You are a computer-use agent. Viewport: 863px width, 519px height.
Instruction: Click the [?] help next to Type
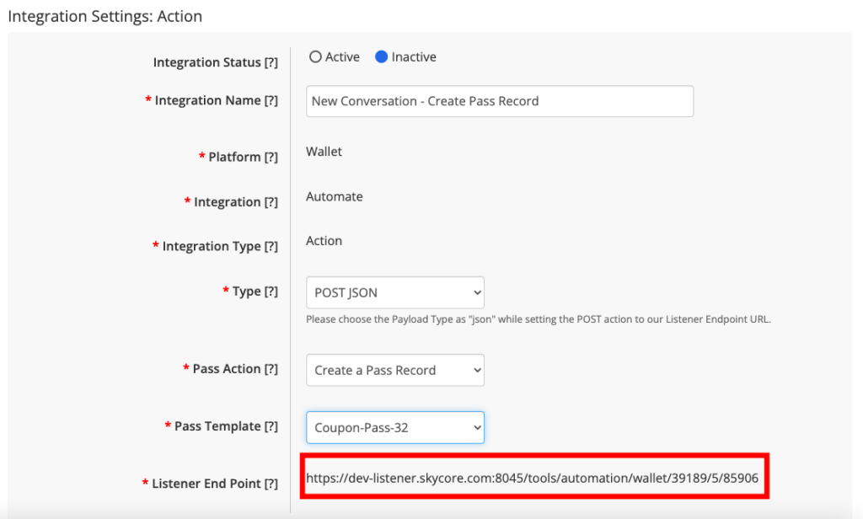[x=271, y=292]
